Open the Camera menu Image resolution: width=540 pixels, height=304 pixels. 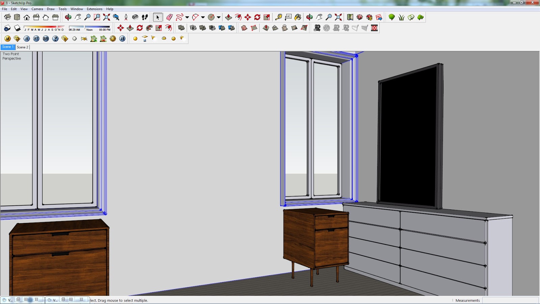coord(37,9)
